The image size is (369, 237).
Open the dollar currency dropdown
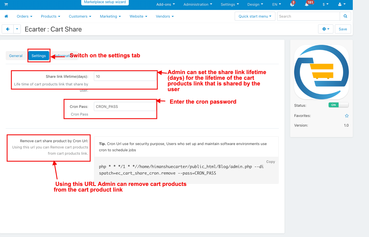[x=325, y=5]
